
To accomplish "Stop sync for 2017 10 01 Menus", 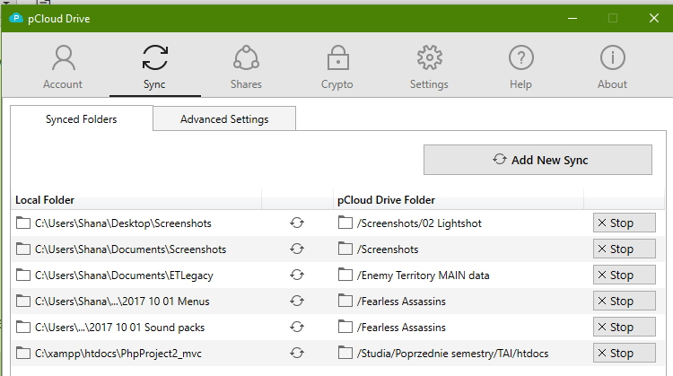I will click(624, 301).
